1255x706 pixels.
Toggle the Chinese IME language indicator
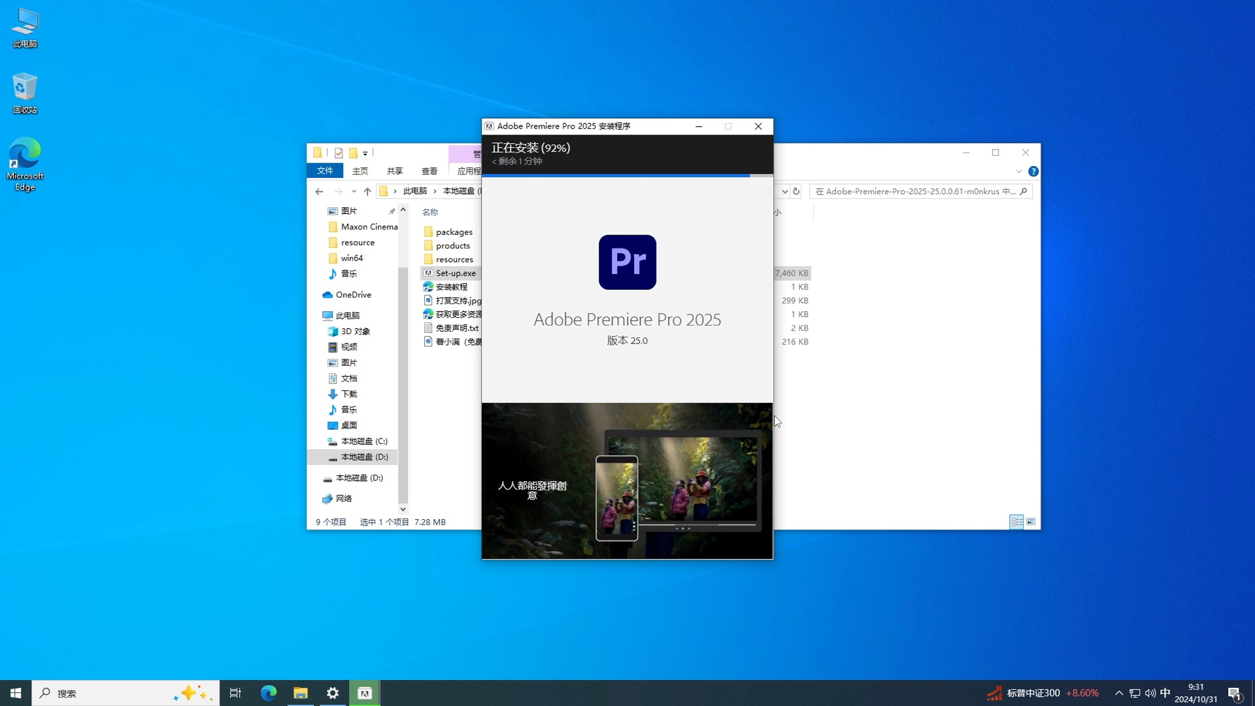point(1165,693)
